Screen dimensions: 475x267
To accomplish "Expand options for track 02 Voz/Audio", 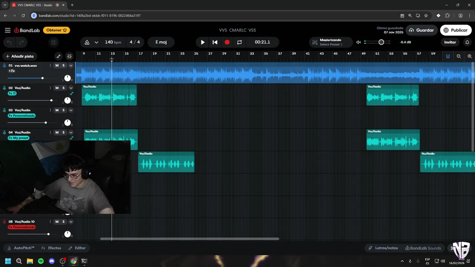I will coord(71,88).
